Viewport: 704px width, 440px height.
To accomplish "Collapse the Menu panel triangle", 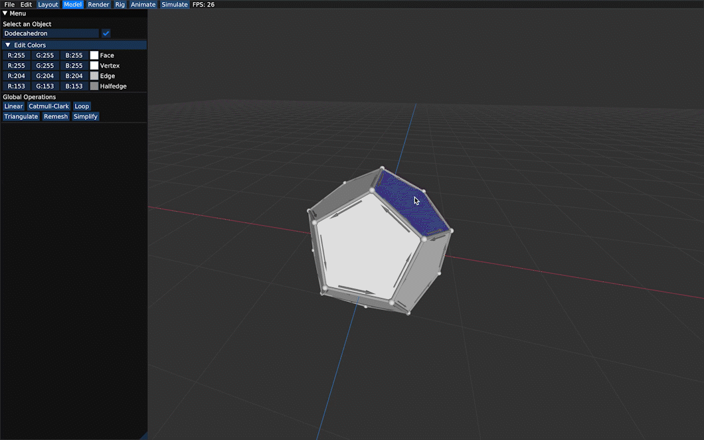I will click(5, 13).
